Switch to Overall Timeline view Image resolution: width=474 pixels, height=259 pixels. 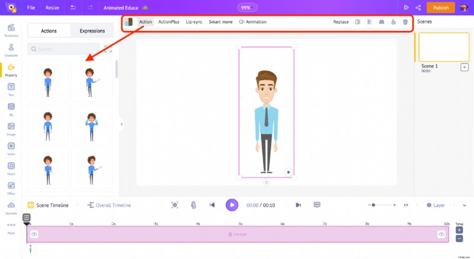click(109, 205)
